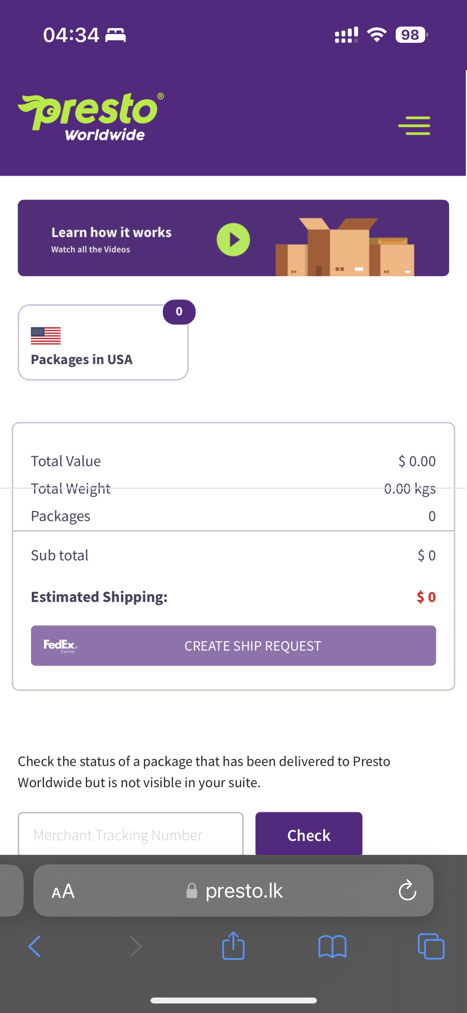The height and width of the screenshot is (1013, 467).
Task: Tap the package count badge showing 0
Action: pos(179,312)
